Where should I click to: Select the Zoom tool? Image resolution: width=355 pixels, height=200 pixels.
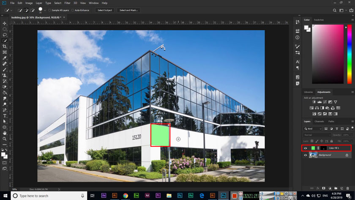tap(4, 139)
